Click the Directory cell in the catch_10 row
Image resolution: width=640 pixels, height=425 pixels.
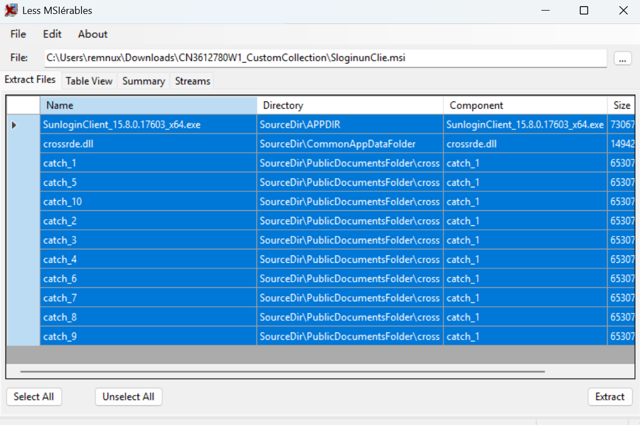(x=350, y=201)
